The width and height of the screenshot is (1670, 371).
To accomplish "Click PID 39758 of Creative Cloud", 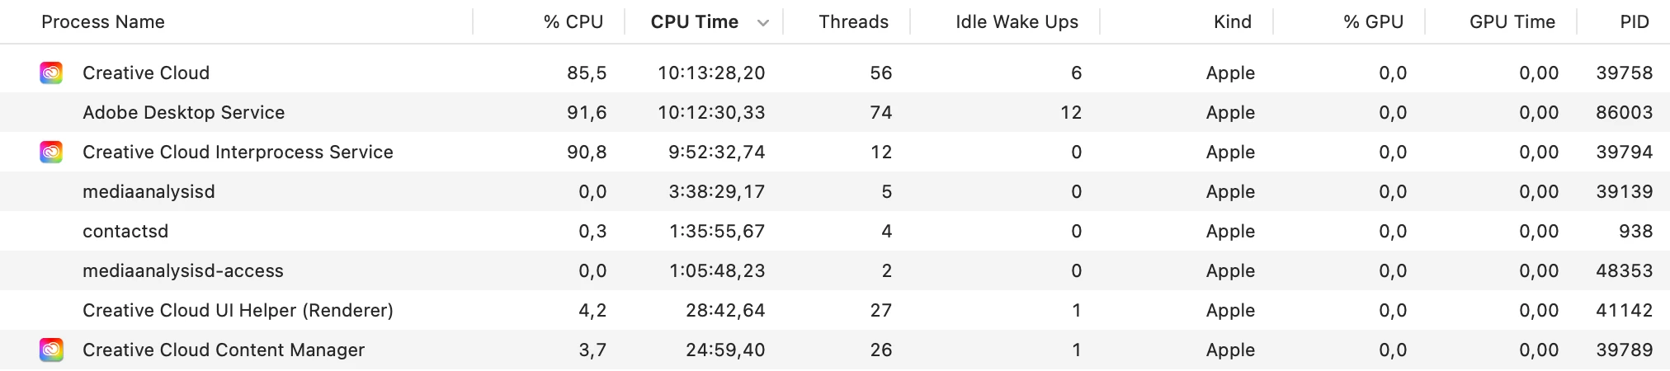I will coord(1624,73).
